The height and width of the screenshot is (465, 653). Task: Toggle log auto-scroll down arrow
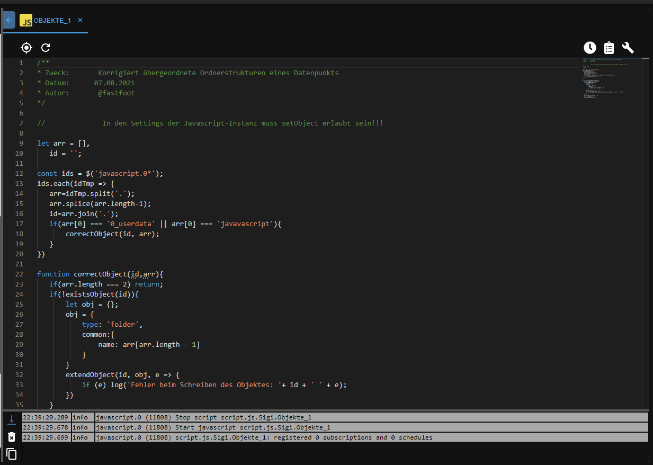tap(12, 419)
